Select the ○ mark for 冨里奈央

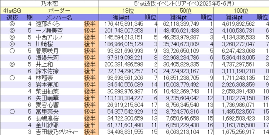12,112
